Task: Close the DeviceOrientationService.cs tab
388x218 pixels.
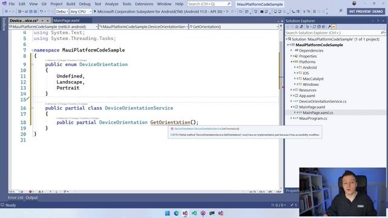Action: click(47, 21)
